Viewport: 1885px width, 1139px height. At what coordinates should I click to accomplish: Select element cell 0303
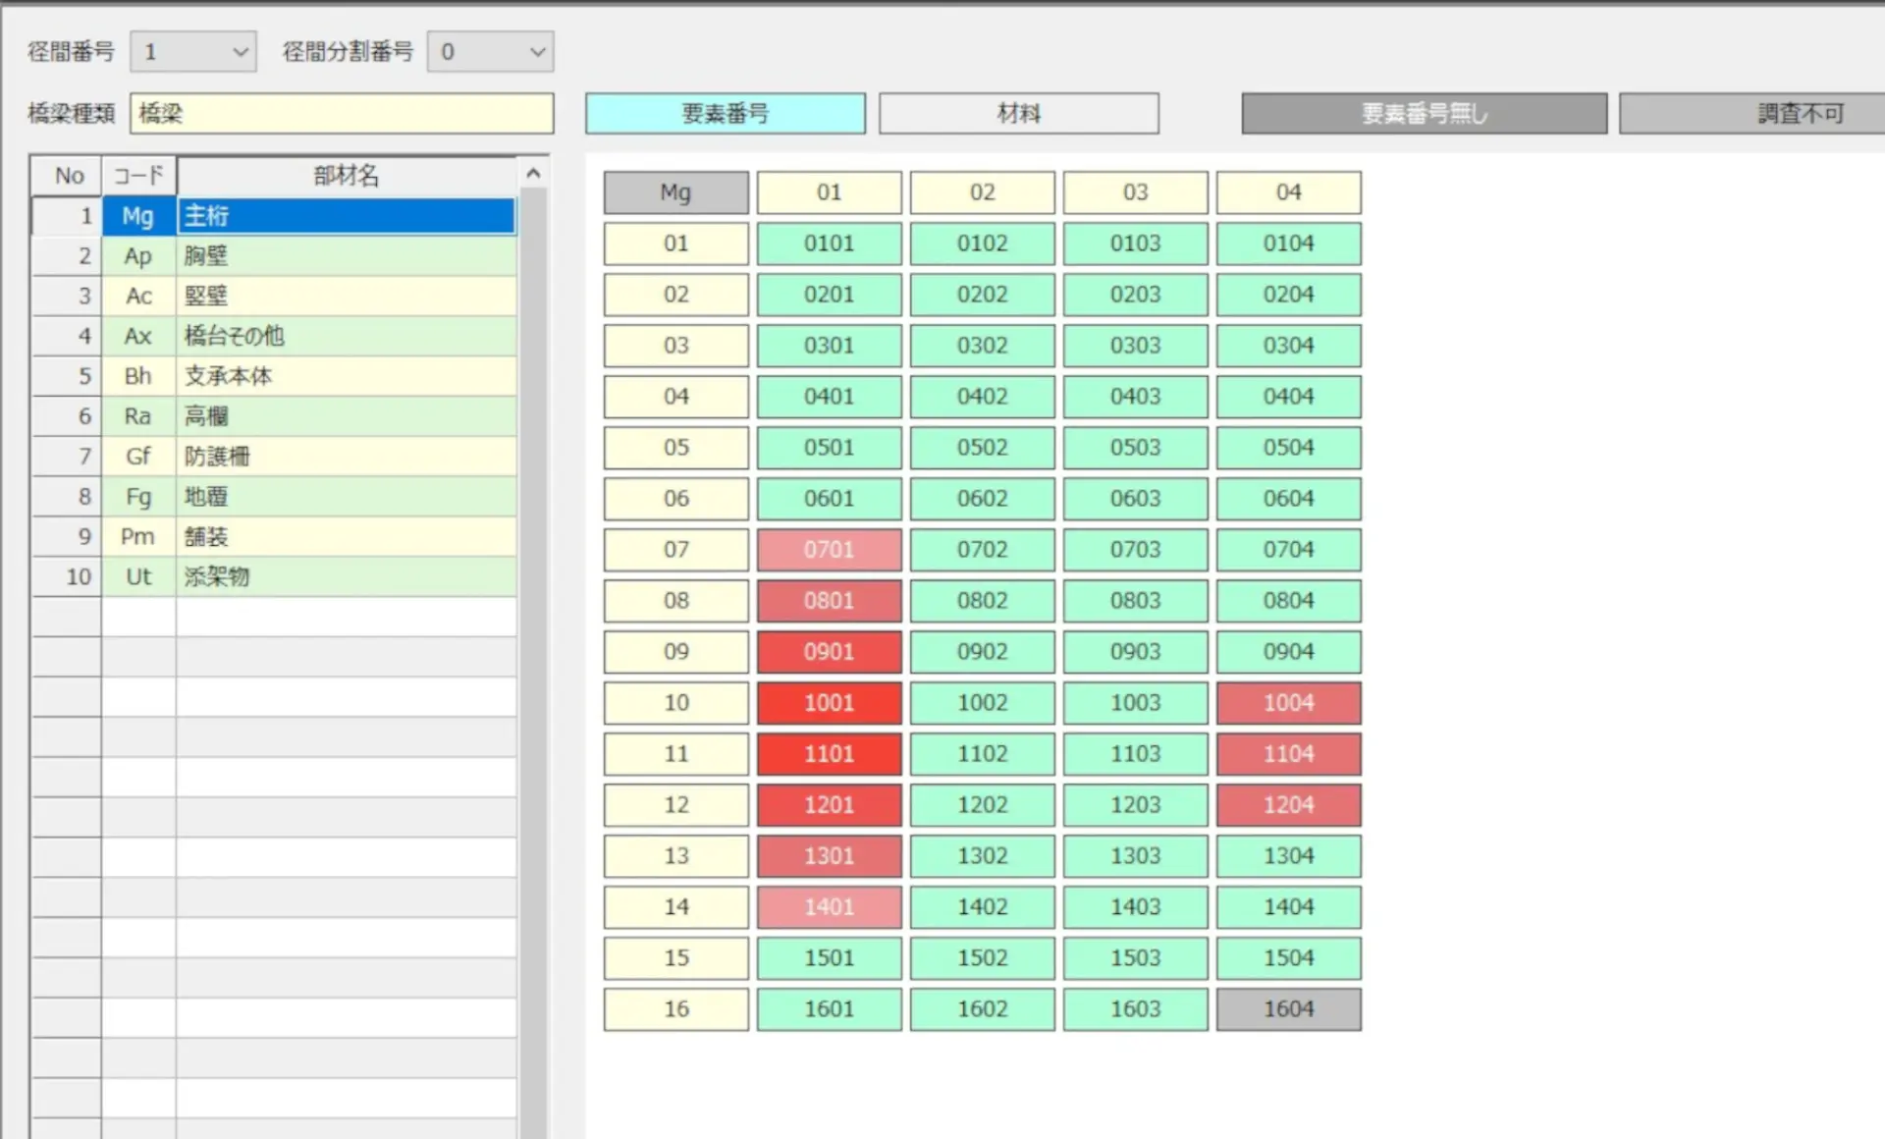click(1136, 346)
